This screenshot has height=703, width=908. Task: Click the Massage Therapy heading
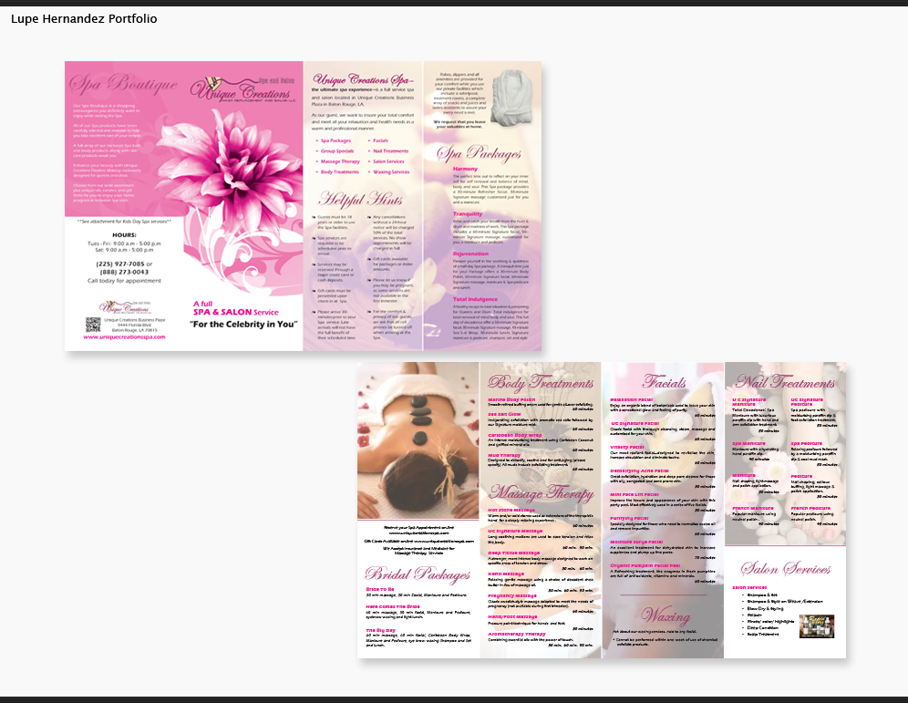click(x=541, y=492)
